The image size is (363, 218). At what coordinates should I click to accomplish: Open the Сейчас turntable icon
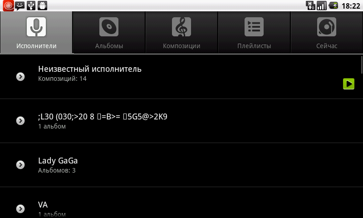tap(327, 27)
